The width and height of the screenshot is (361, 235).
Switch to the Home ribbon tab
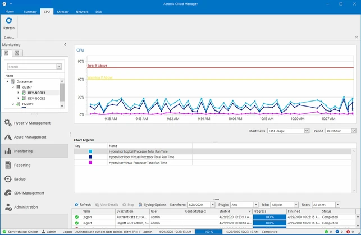click(10, 11)
